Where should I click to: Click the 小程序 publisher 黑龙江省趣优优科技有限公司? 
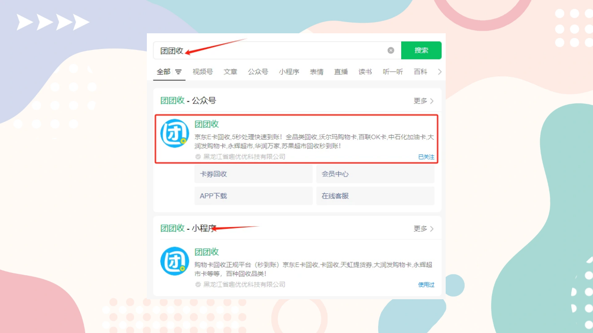tap(245, 284)
